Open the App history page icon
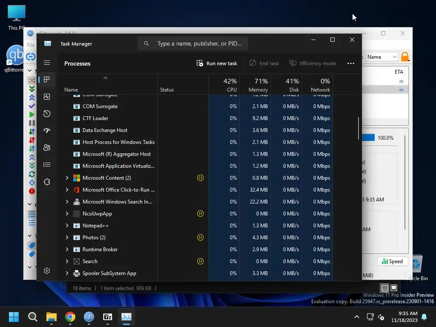Screen dimensions: 436x327 [47, 113]
